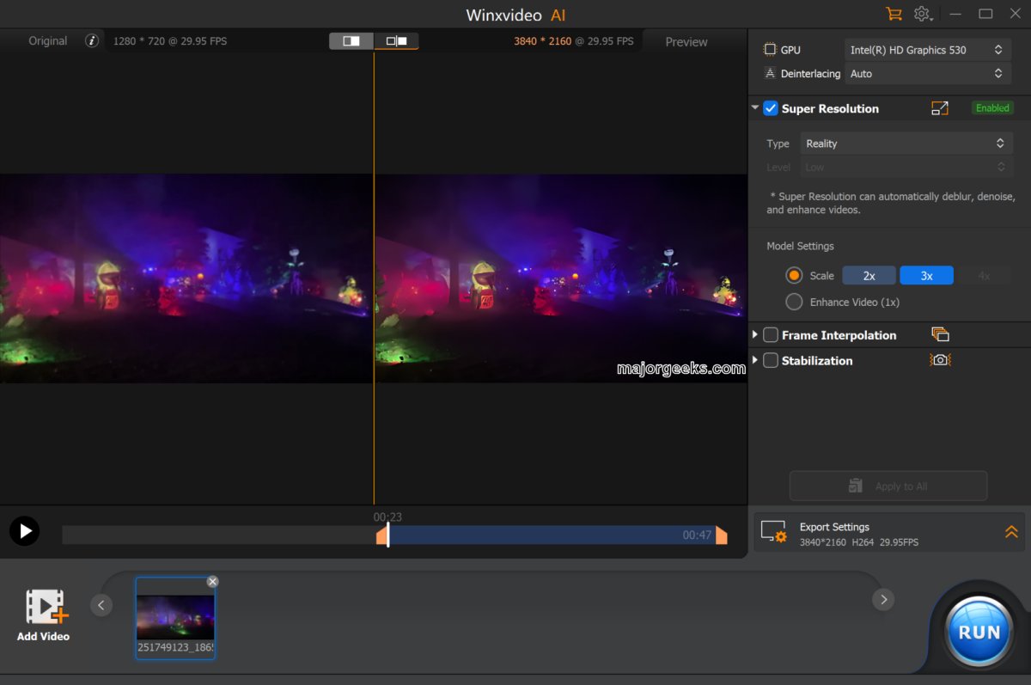Expand the Export Settings panel
The width and height of the screenshot is (1031, 685).
click(1011, 532)
